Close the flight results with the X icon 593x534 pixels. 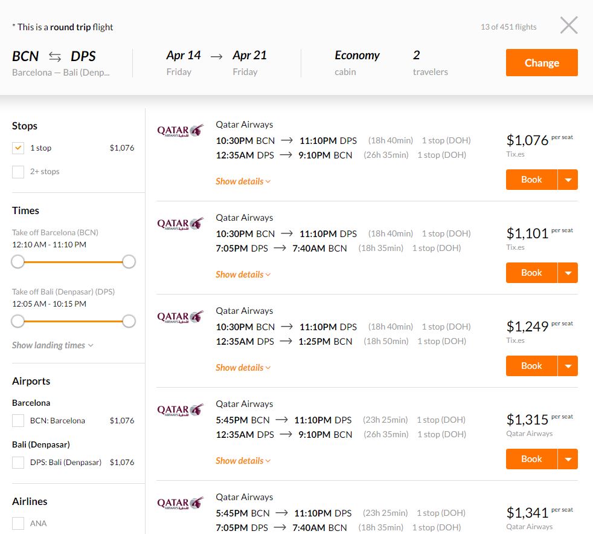[569, 25]
